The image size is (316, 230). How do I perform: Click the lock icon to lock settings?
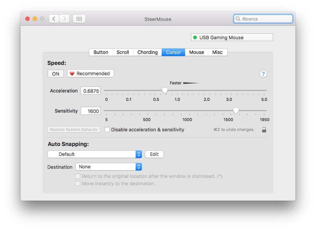pos(264,129)
